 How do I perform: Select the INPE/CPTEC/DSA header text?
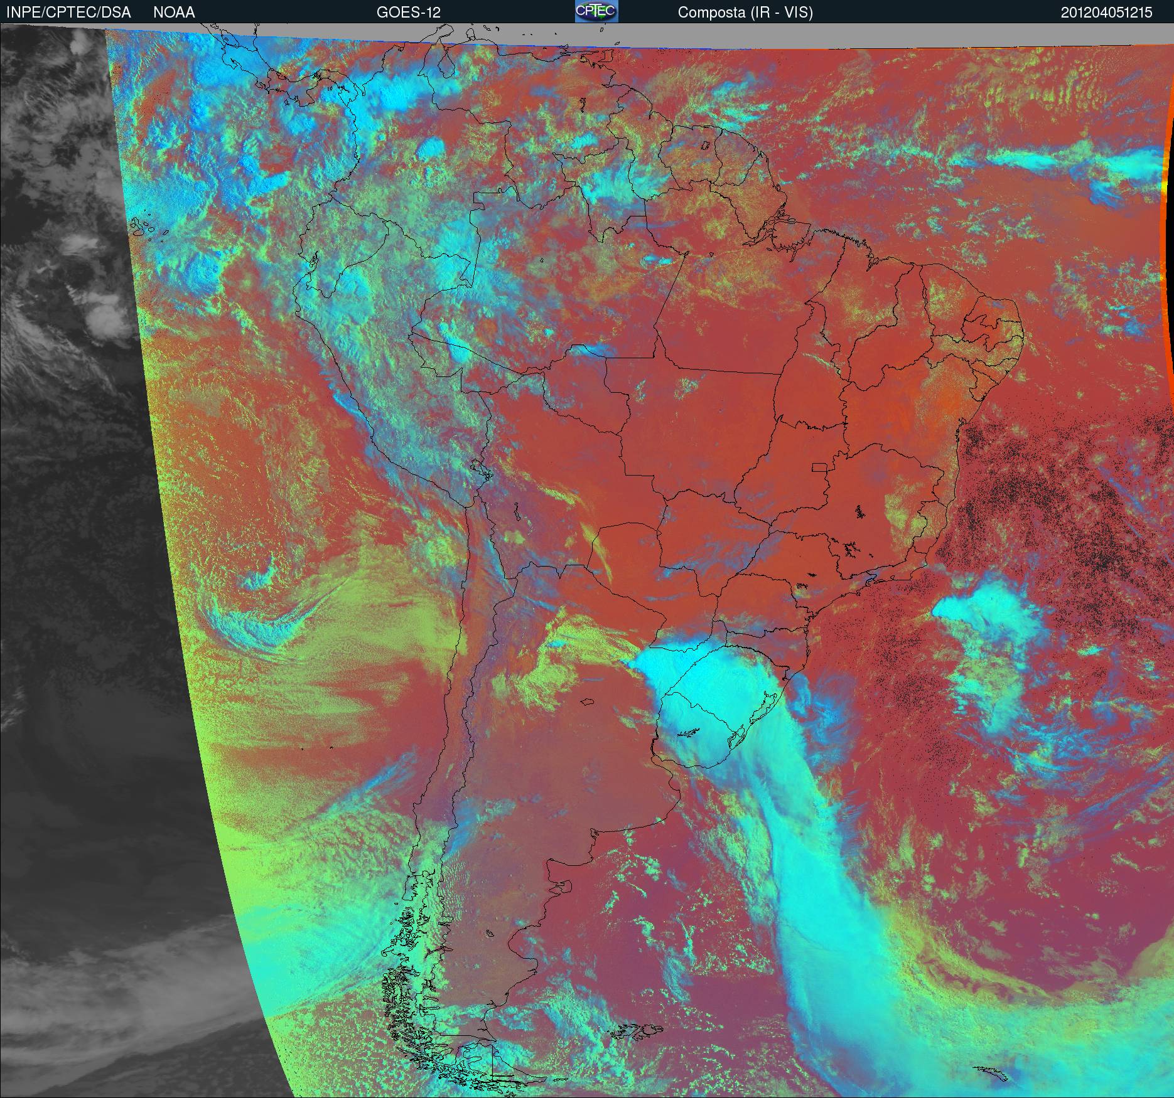click(x=68, y=13)
